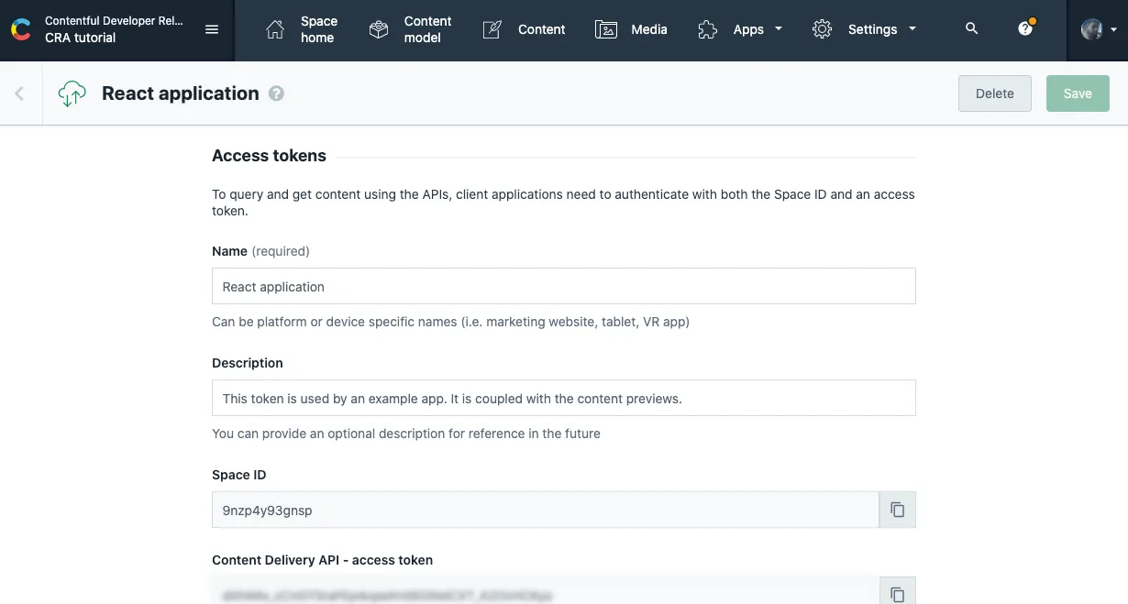
Task: Open the Content model section
Action: click(410, 29)
